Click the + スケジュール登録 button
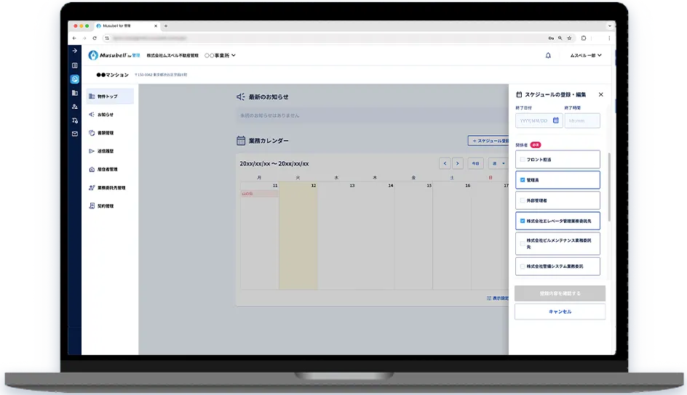Screen dimensions: 687x395 click(488, 141)
